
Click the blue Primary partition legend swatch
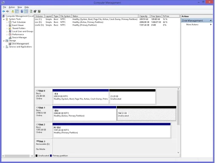click(51, 156)
